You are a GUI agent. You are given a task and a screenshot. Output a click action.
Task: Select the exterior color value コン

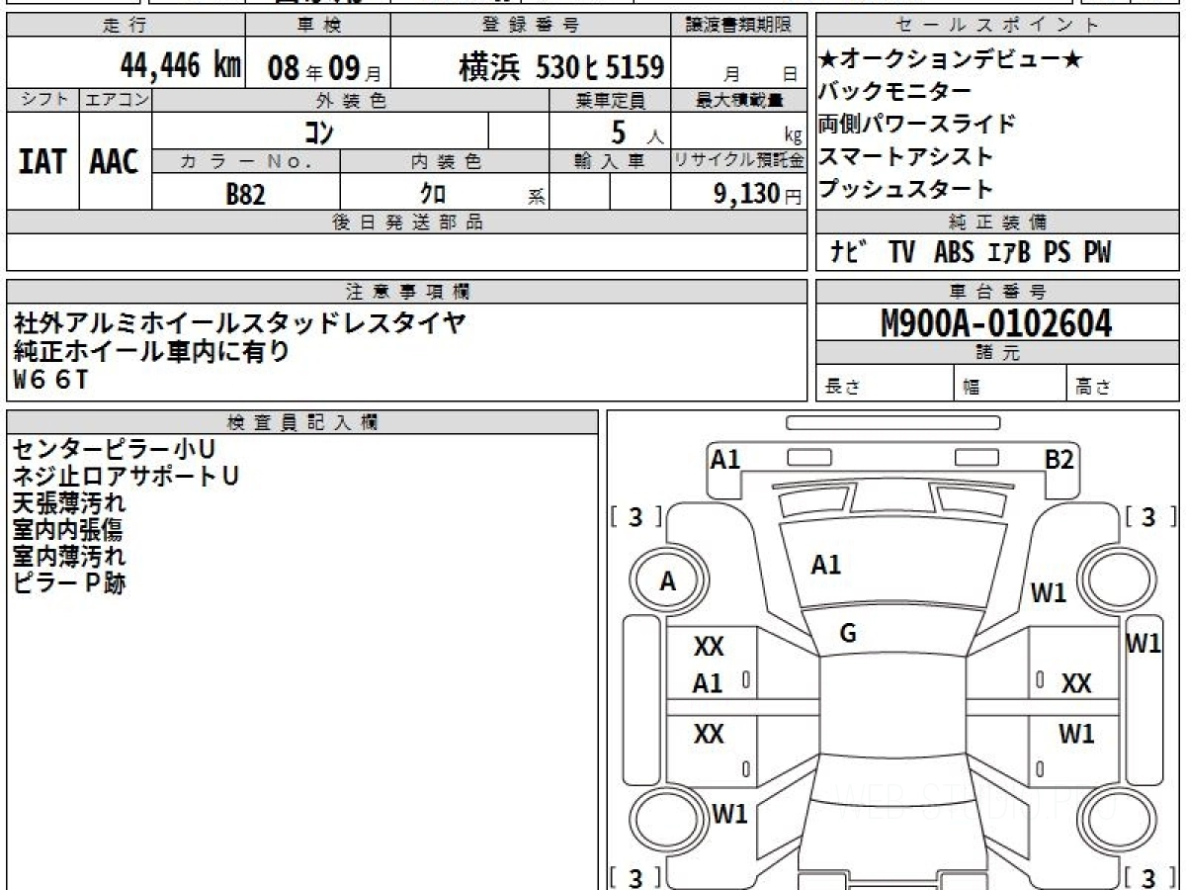coord(319,131)
